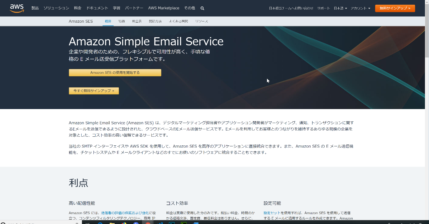Switch to the リソース tab
The image size is (429, 224).
pyautogui.click(x=202, y=21)
